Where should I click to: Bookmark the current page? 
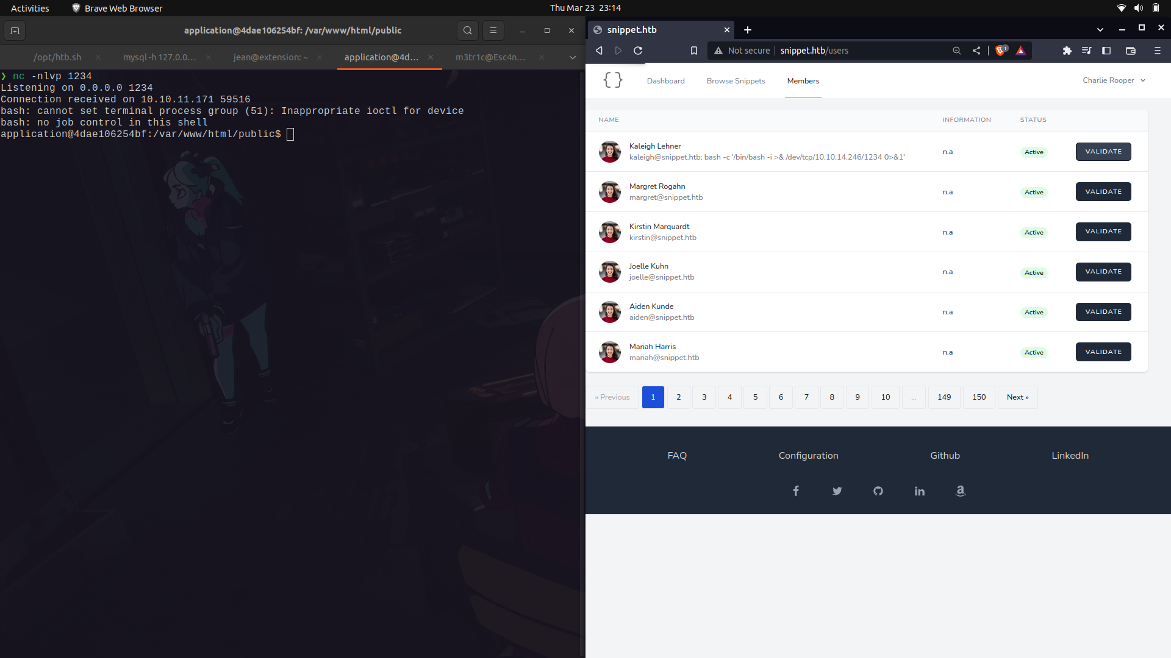693,51
